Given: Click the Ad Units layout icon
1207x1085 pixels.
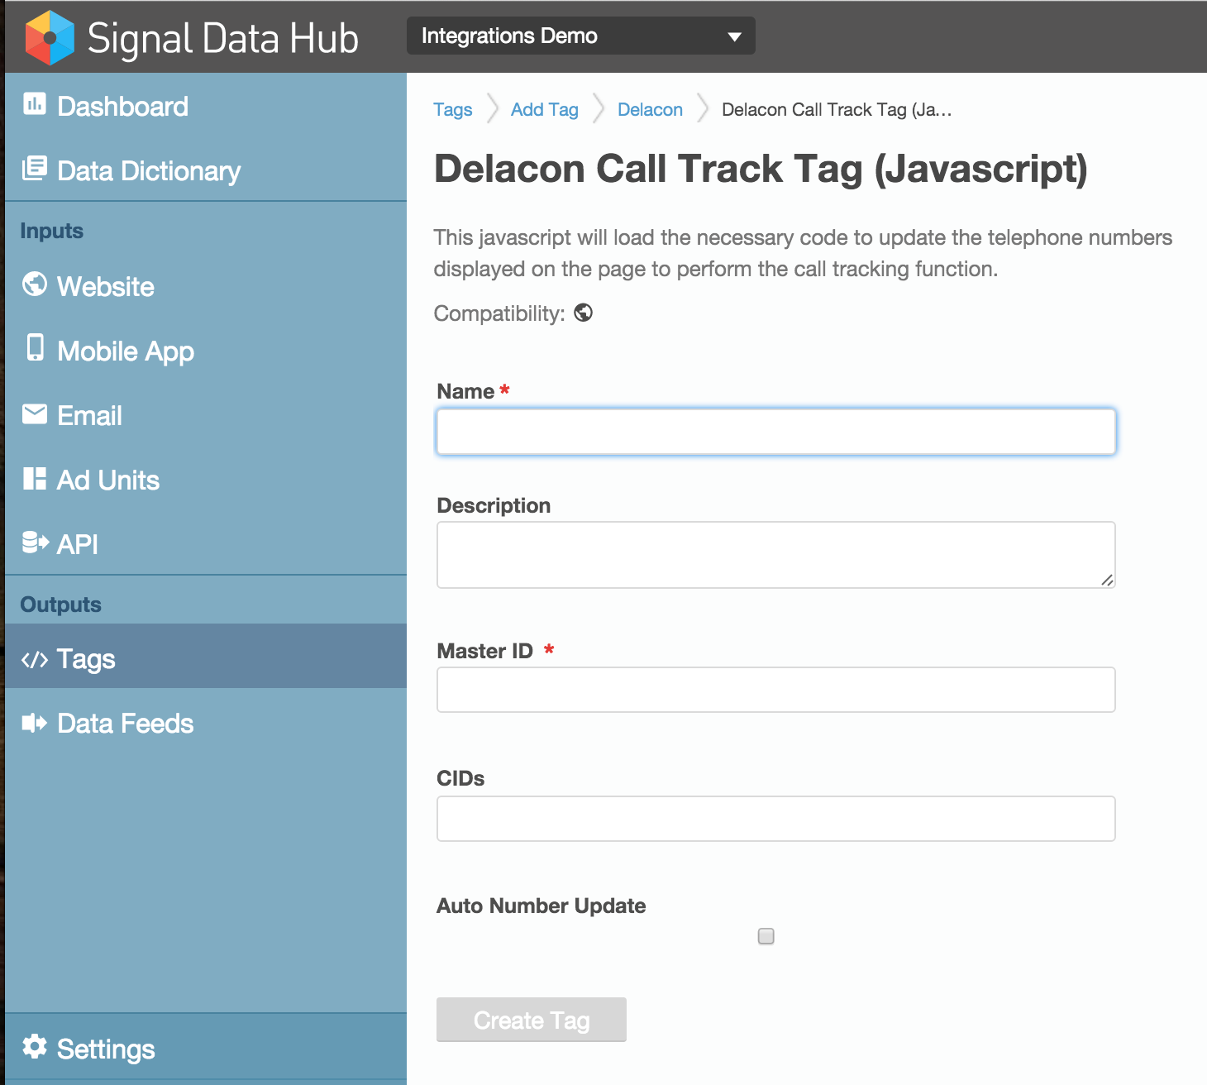Looking at the screenshot, I should coord(35,478).
